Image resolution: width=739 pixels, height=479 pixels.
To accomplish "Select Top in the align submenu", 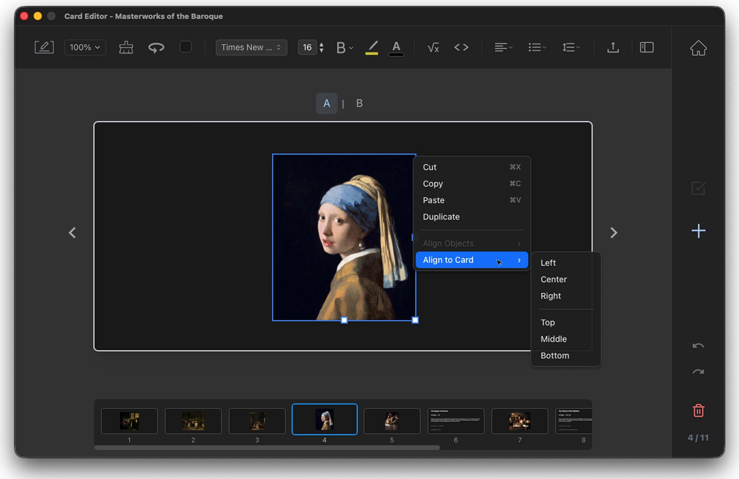I will click(x=566, y=322).
